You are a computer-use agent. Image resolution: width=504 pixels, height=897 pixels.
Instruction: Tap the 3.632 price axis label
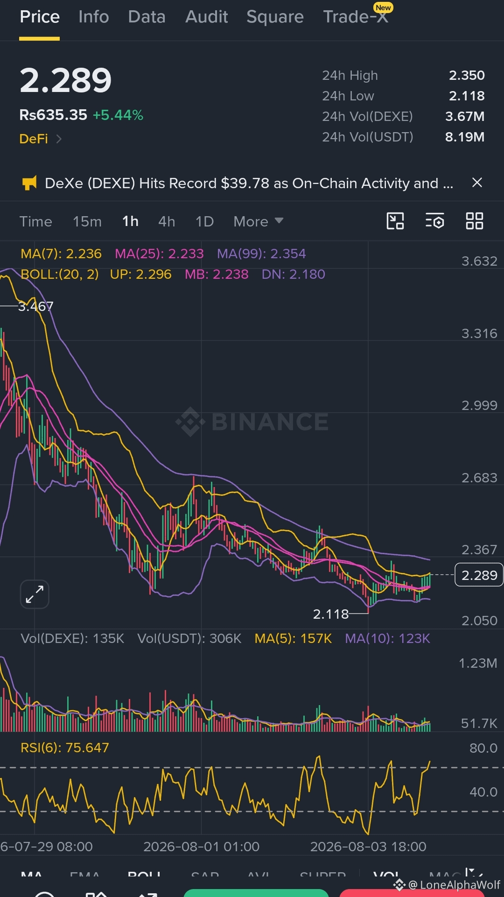(x=479, y=261)
